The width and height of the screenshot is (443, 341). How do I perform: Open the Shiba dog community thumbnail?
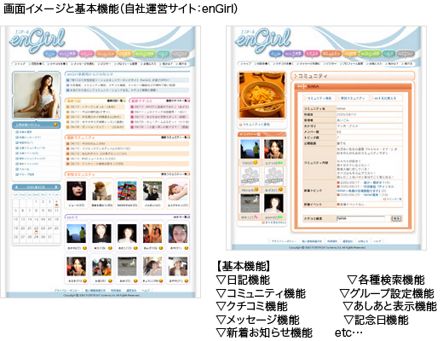pyautogui.click(x=101, y=191)
